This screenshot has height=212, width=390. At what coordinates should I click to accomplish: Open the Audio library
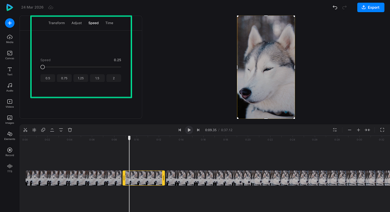[x=10, y=88]
